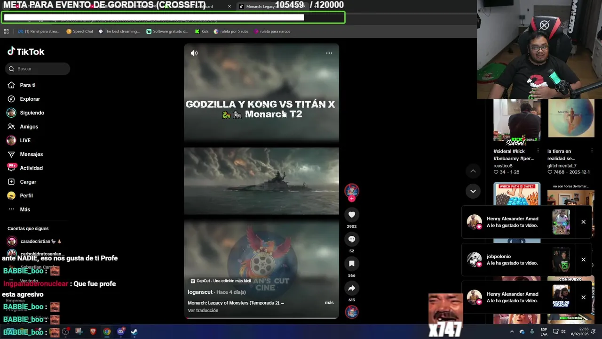Open the Kick bookmark
602x339 pixels.
coord(202,32)
